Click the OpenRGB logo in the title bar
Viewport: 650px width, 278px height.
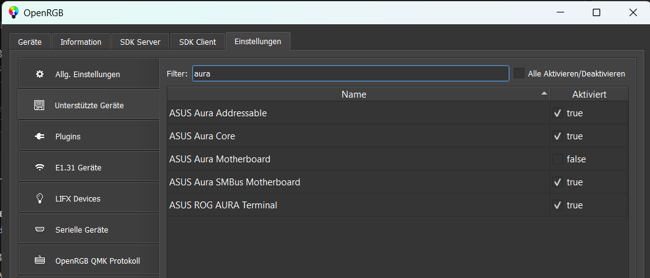(14, 12)
